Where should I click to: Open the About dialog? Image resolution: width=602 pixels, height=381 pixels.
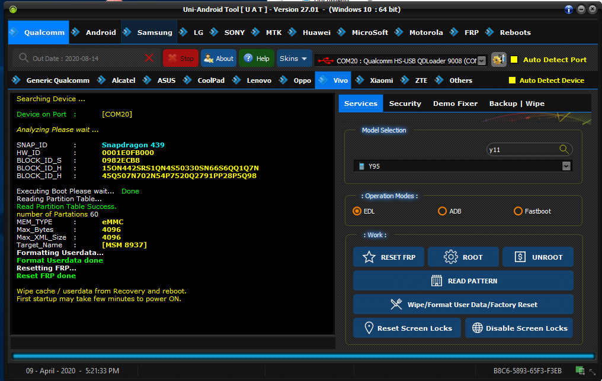pos(219,59)
